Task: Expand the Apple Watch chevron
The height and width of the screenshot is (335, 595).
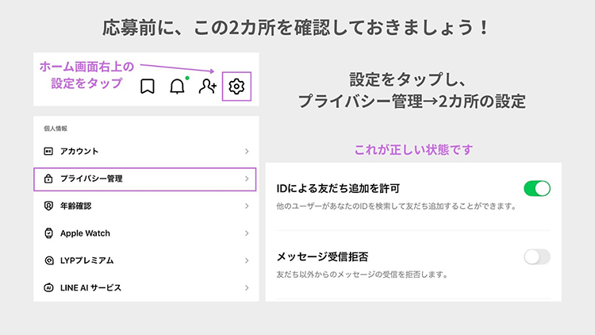Action: point(247,233)
